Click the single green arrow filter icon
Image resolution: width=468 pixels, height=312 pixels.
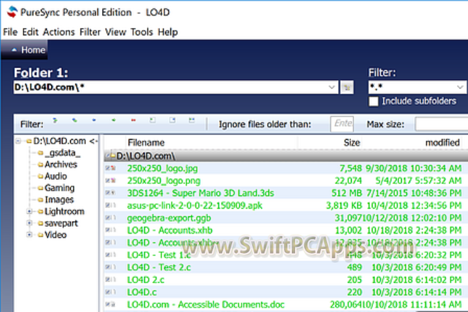pos(114,120)
